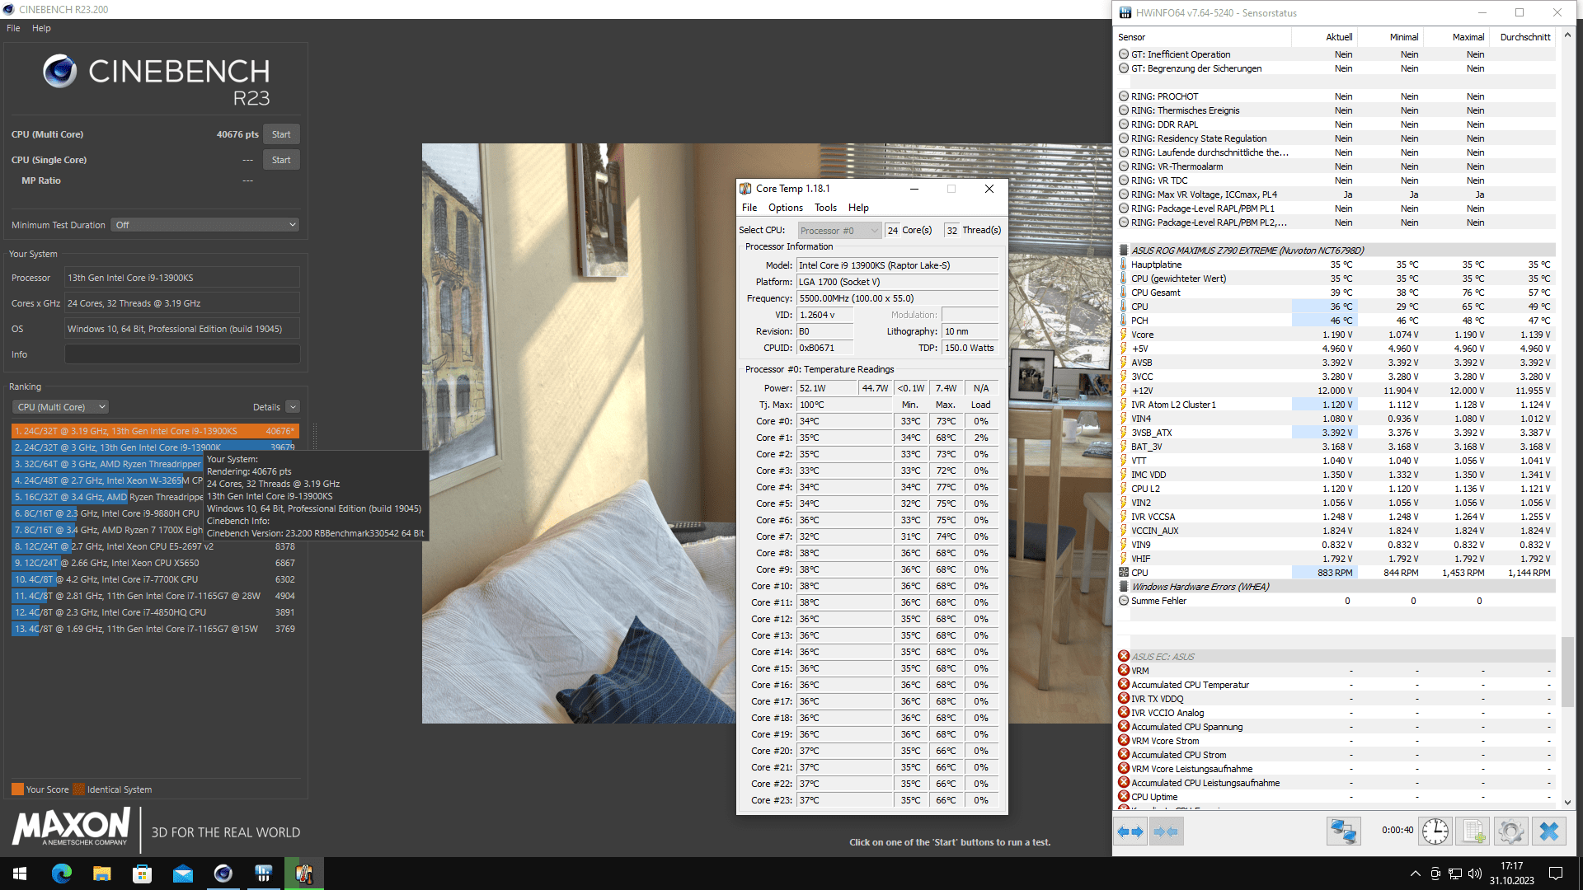Toggle Windows Hardware Errors WHEA indicator
1583x890 pixels.
tap(1123, 587)
